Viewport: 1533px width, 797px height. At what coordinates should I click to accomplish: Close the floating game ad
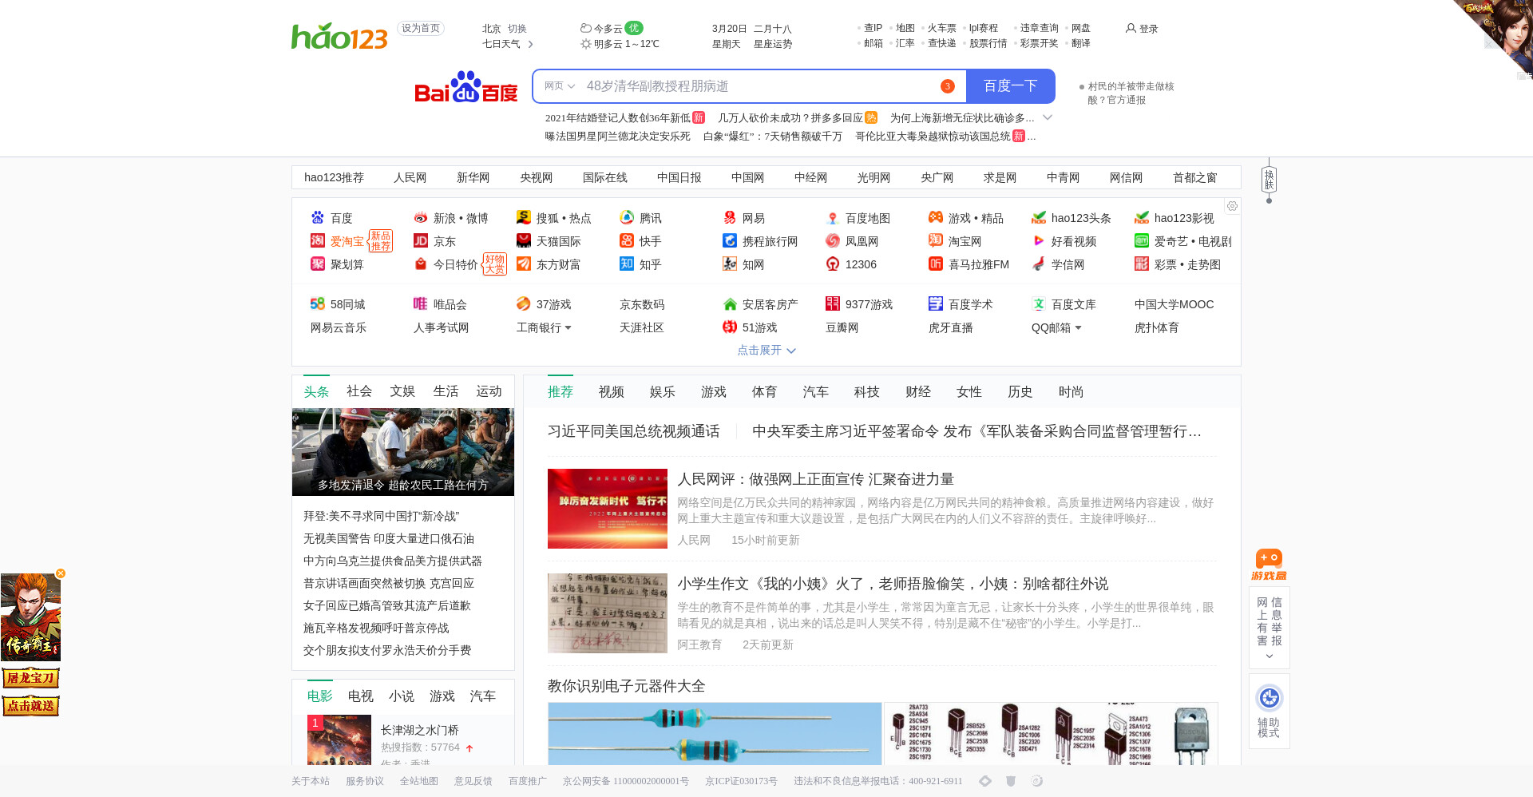61,573
